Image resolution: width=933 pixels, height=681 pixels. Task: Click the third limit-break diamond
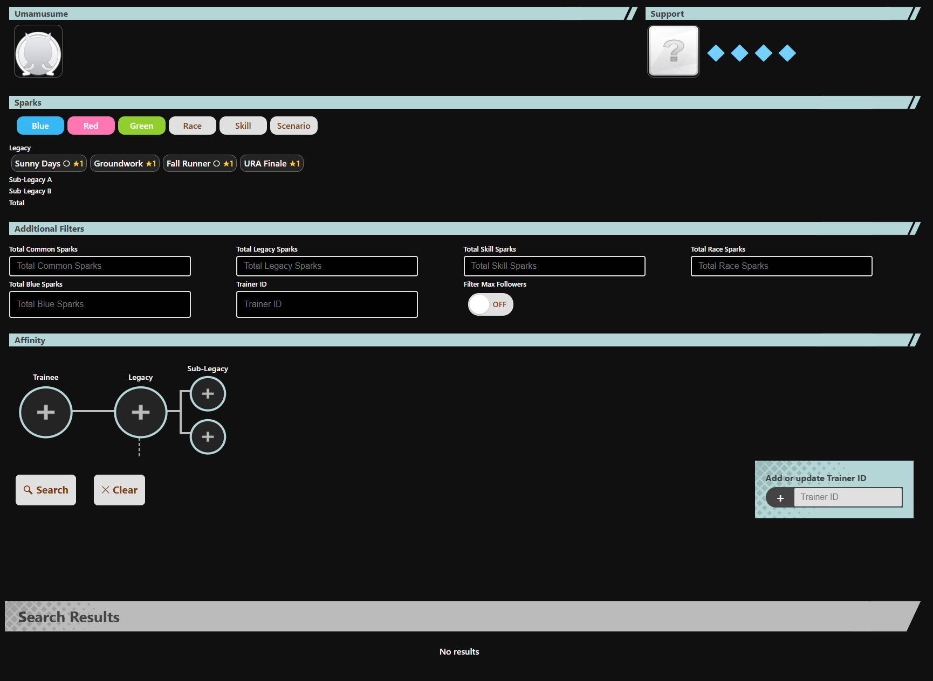pyautogui.click(x=763, y=53)
